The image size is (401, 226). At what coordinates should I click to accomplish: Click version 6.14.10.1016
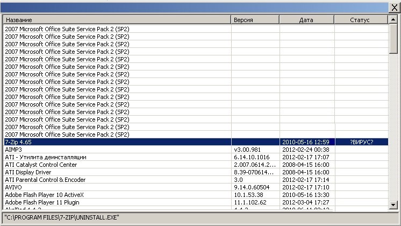[252, 157]
